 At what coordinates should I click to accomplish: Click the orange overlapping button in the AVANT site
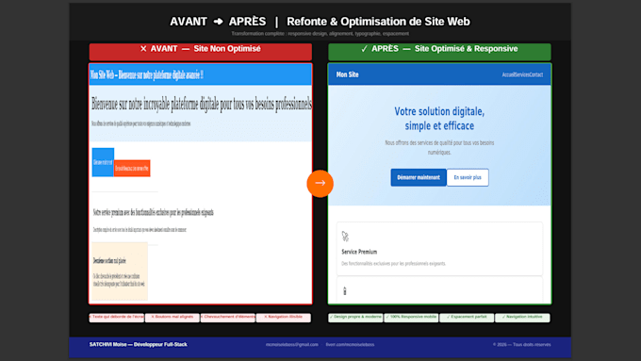132,168
